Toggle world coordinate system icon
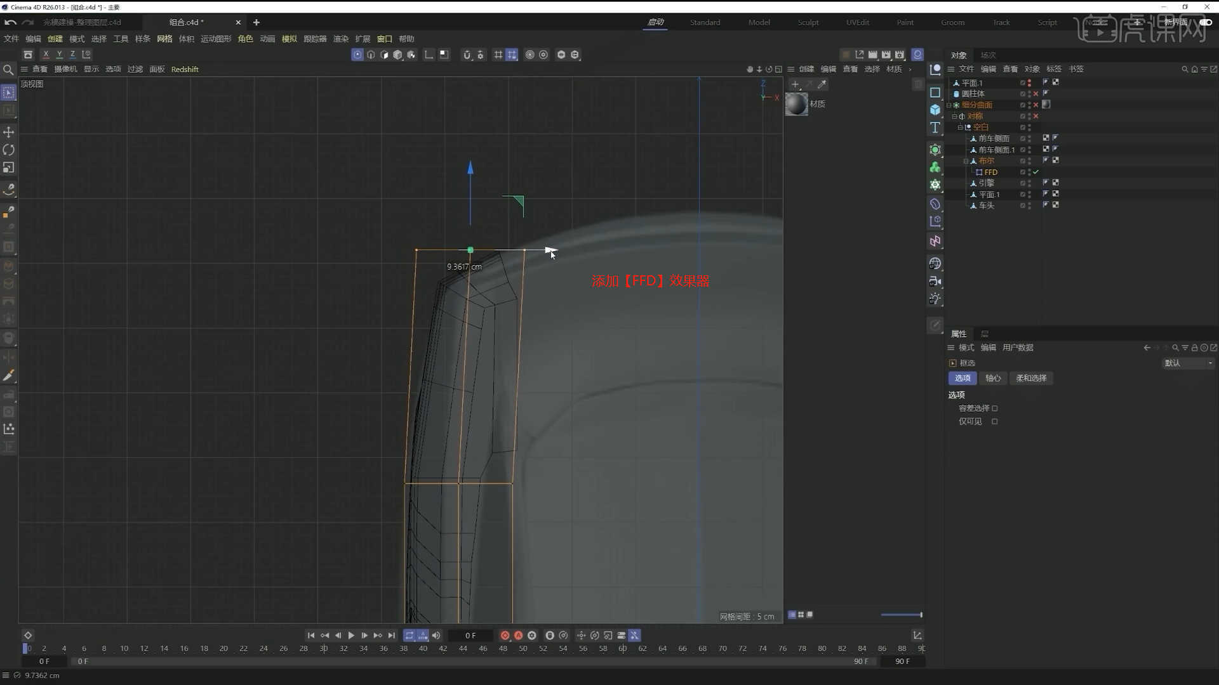This screenshot has height=685, width=1219. tap(86, 55)
